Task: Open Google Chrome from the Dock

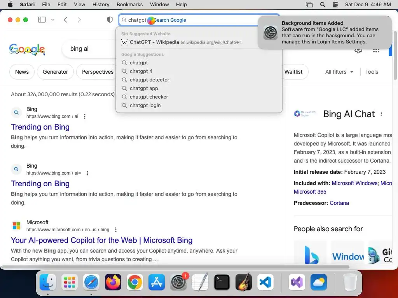Action: [x=135, y=282]
